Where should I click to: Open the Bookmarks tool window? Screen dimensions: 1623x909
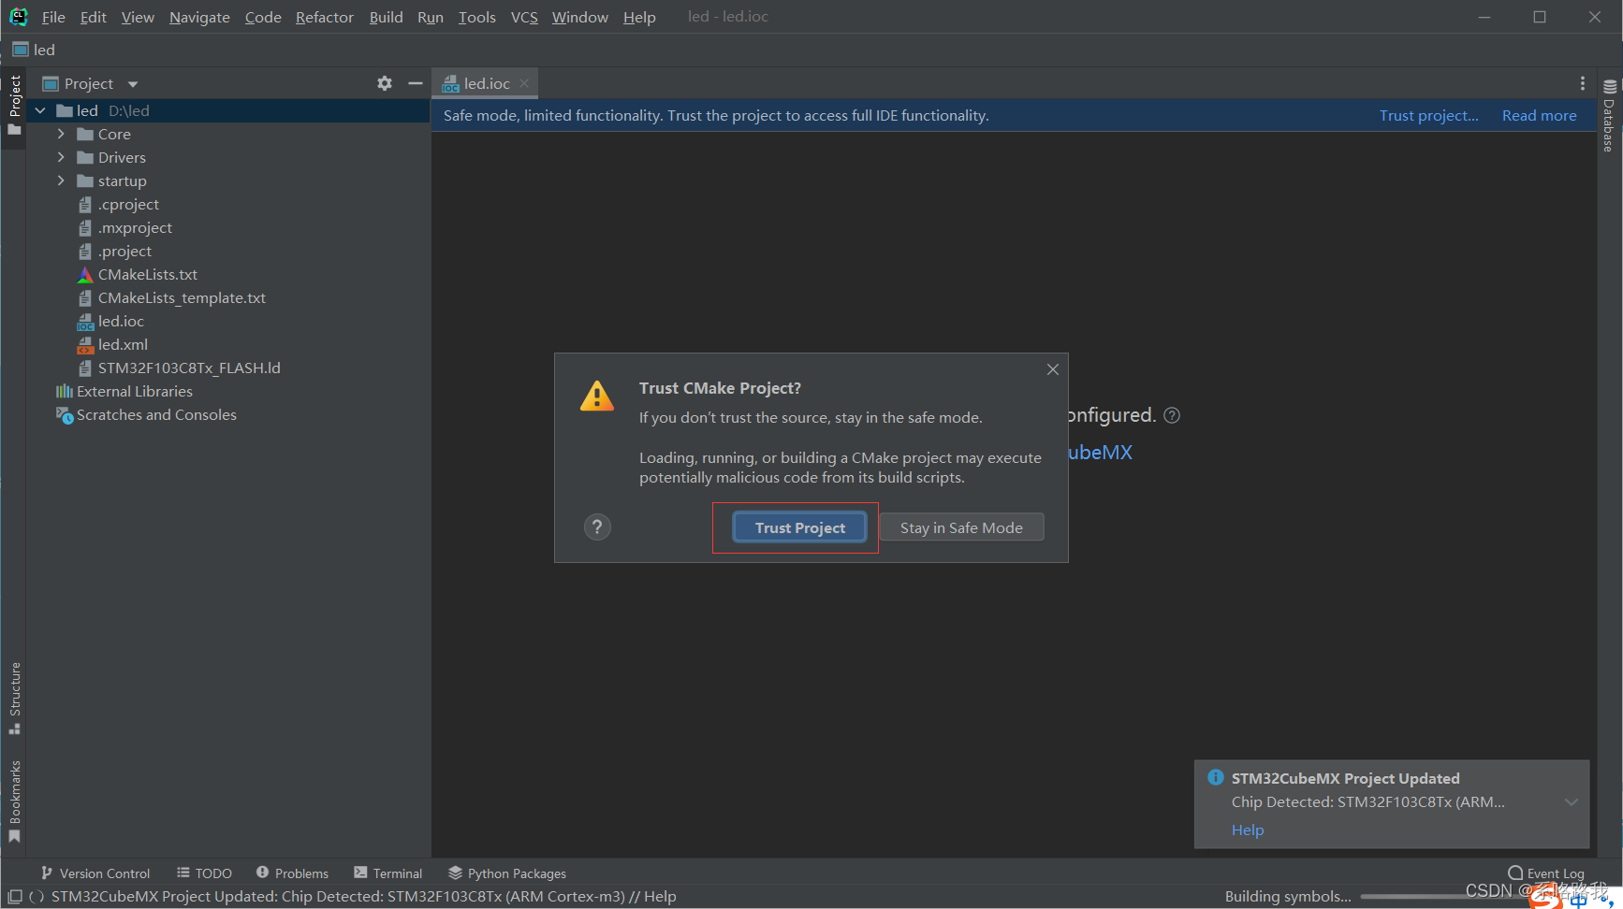[x=14, y=801]
